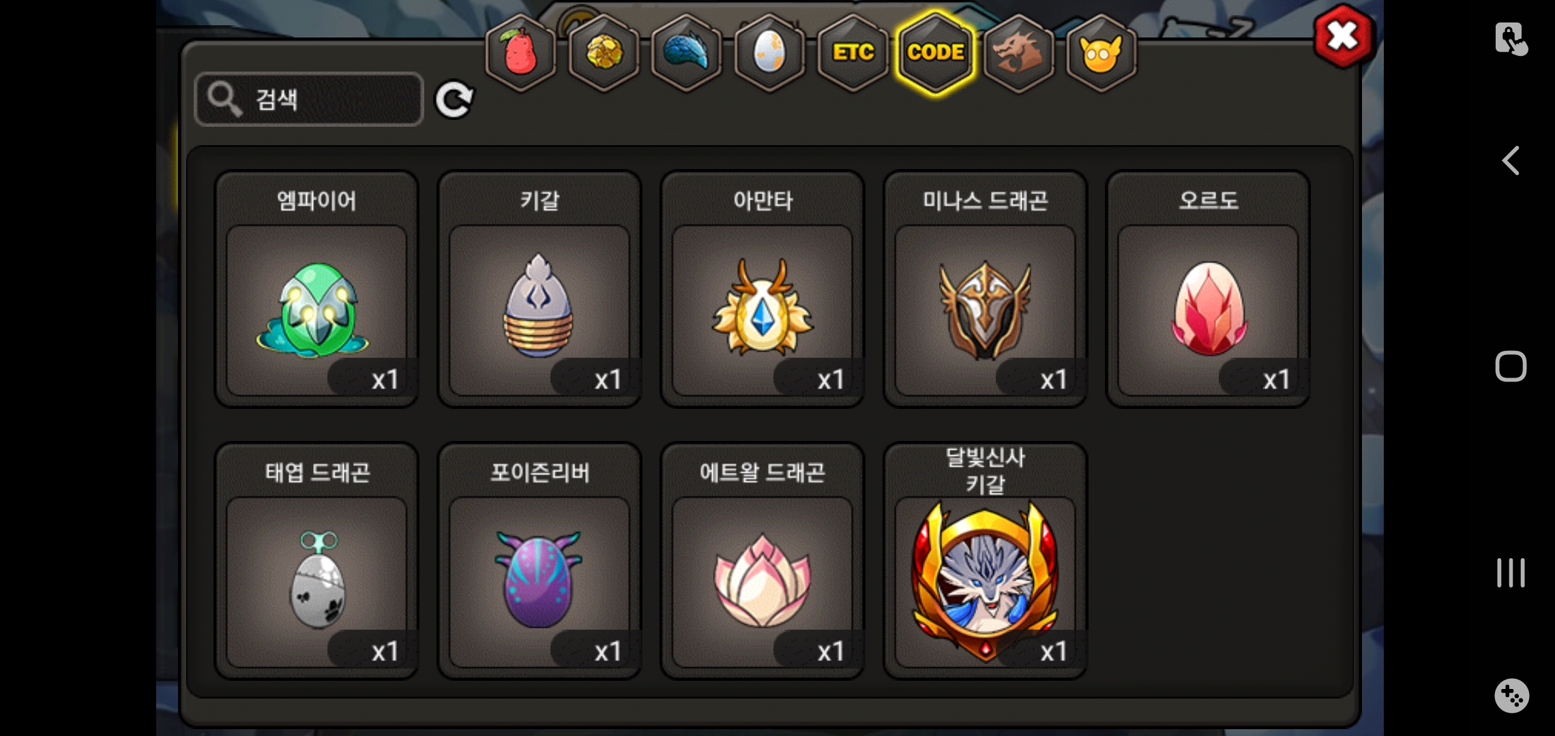The width and height of the screenshot is (1555, 736).
Task: Select the 키갈 gray egg item
Action: pos(539,289)
